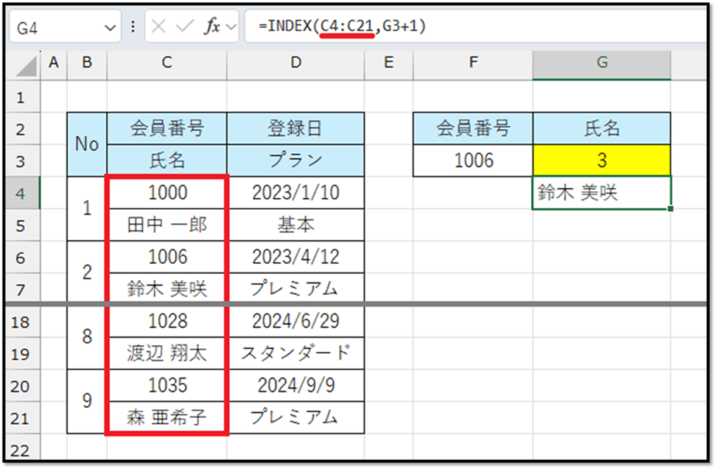Click the Cancel X icon in formula bar
This screenshot has width=716, height=469.
pyautogui.click(x=158, y=27)
